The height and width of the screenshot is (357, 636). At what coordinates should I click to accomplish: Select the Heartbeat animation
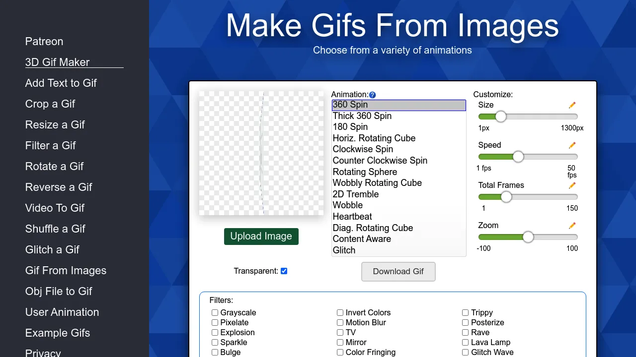pos(352,217)
